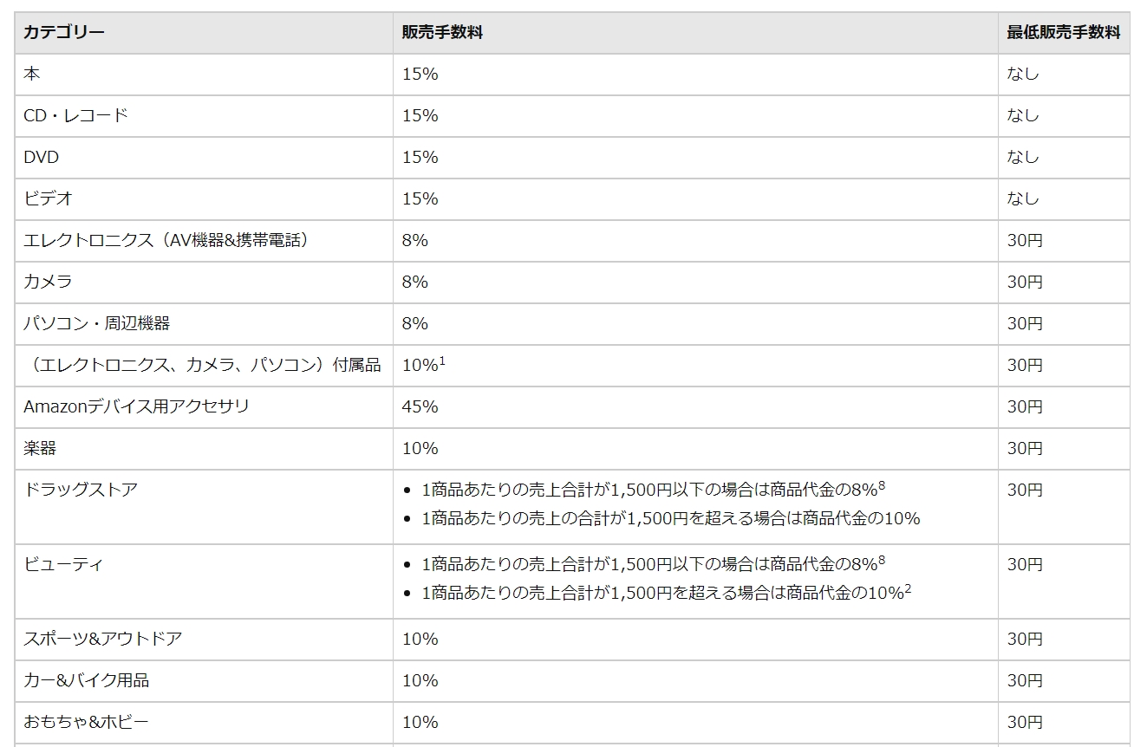
Task: Select the 本 category cell
Action: coord(32,75)
